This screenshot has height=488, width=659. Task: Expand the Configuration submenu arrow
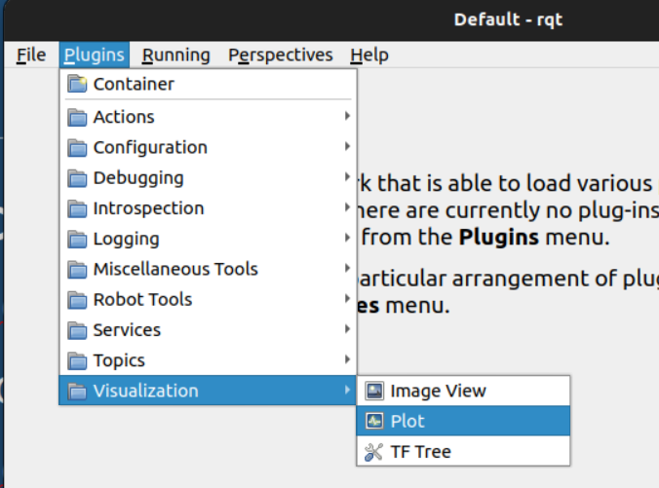[347, 147]
